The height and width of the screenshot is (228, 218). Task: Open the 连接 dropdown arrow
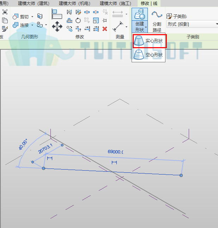pyautogui.click(x=32, y=25)
